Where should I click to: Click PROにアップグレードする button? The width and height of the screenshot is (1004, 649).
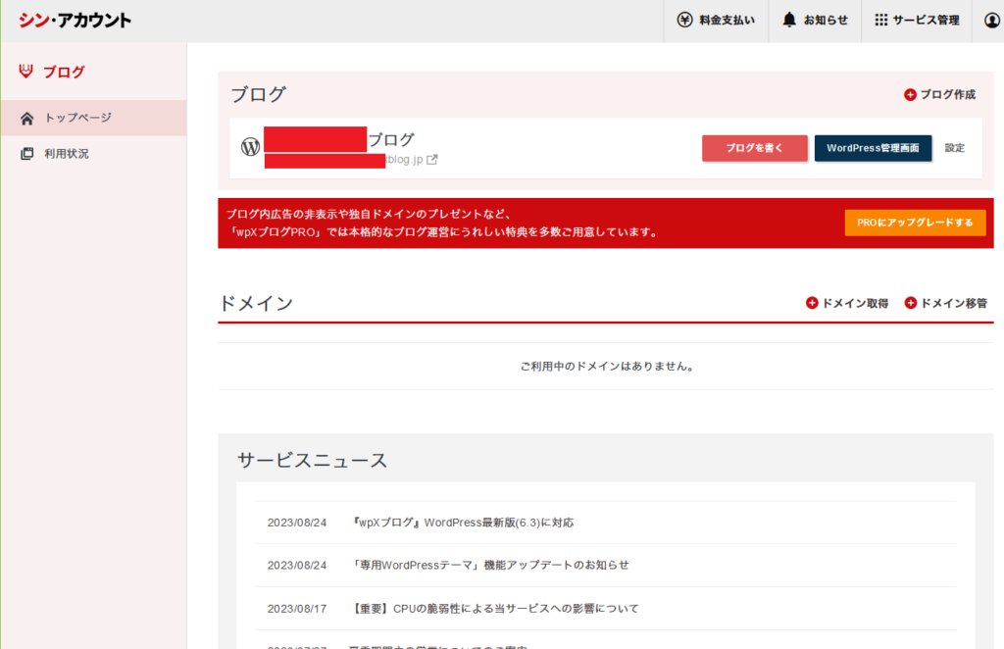915,223
